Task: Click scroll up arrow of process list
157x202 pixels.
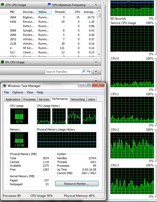Action: click(x=99, y=11)
